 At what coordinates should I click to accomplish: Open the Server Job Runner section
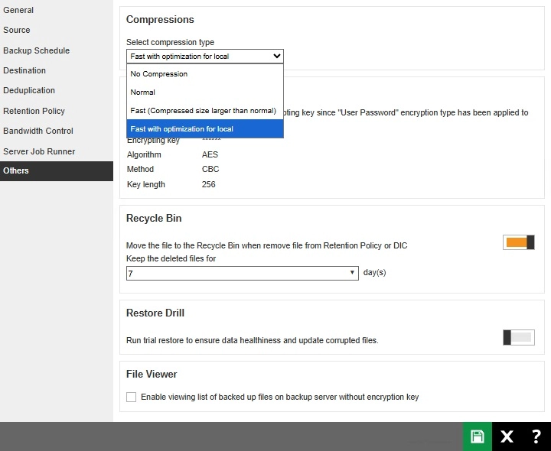pos(39,151)
